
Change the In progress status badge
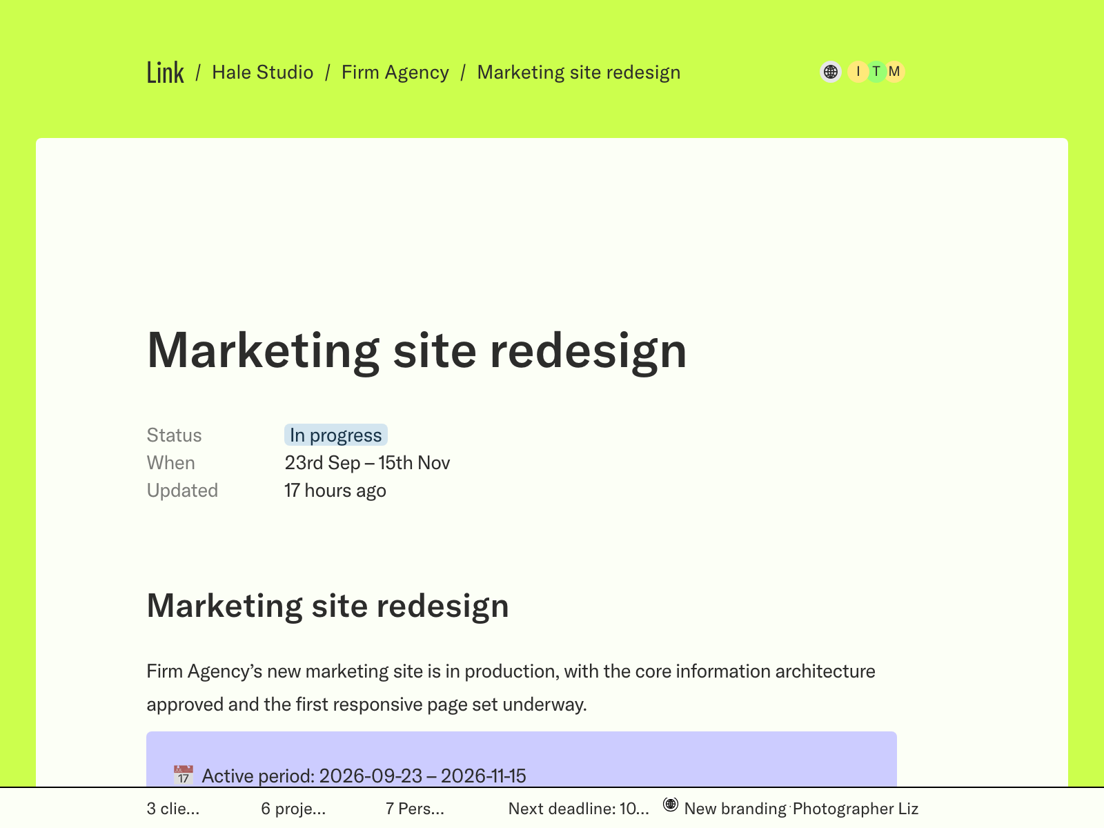click(336, 435)
